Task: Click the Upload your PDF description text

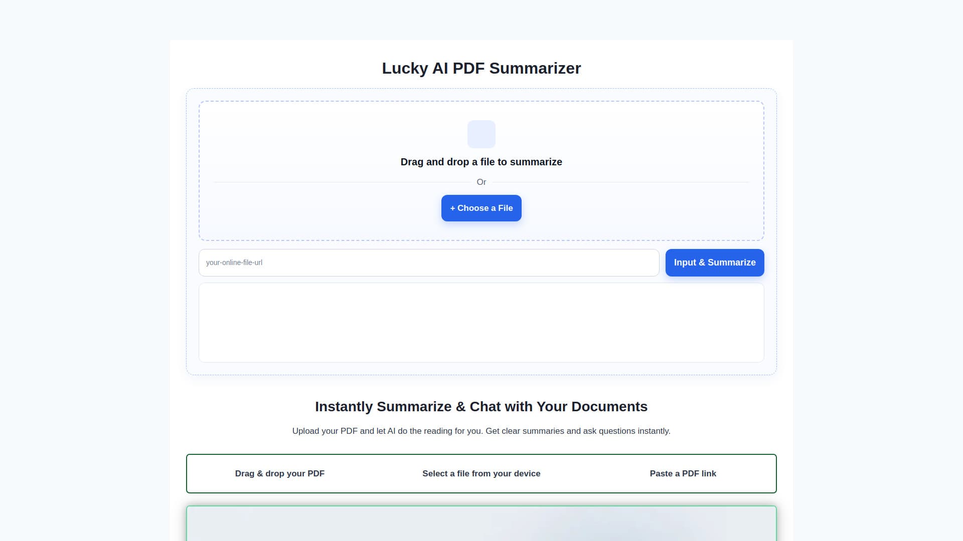Action: [481, 430]
